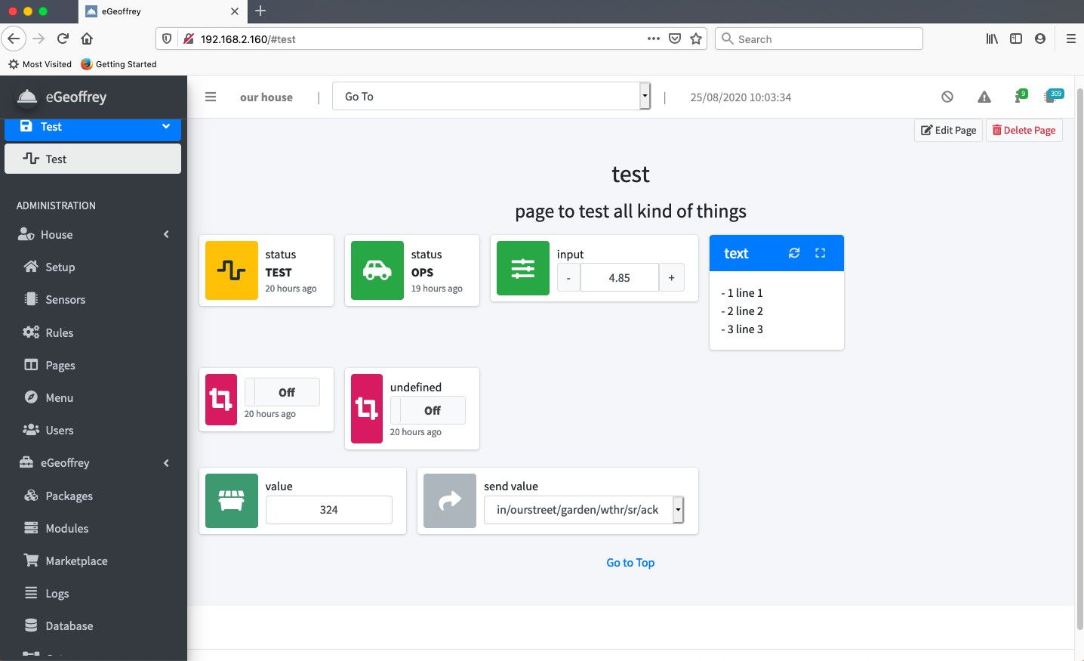The width and height of the screenshot is (1084, 661).
Task: Open the page actions ellipsis menu
Action: [654, 39]
